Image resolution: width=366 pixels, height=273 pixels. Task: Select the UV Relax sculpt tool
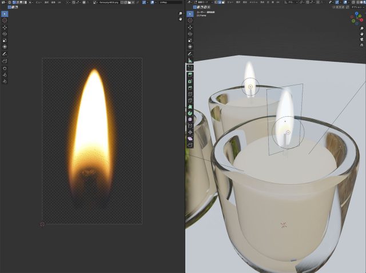coord(5,75)
